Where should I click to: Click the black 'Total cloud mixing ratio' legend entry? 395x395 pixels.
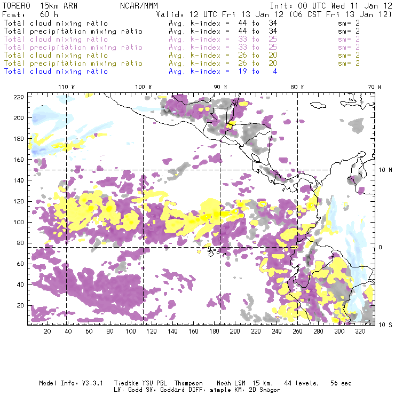pyautogui.click(x=56, y=23)
